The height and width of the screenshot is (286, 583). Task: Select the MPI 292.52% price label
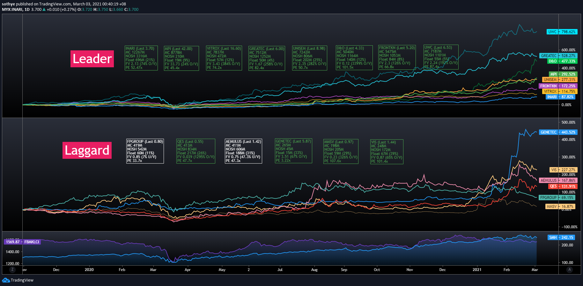coord(563,74)
